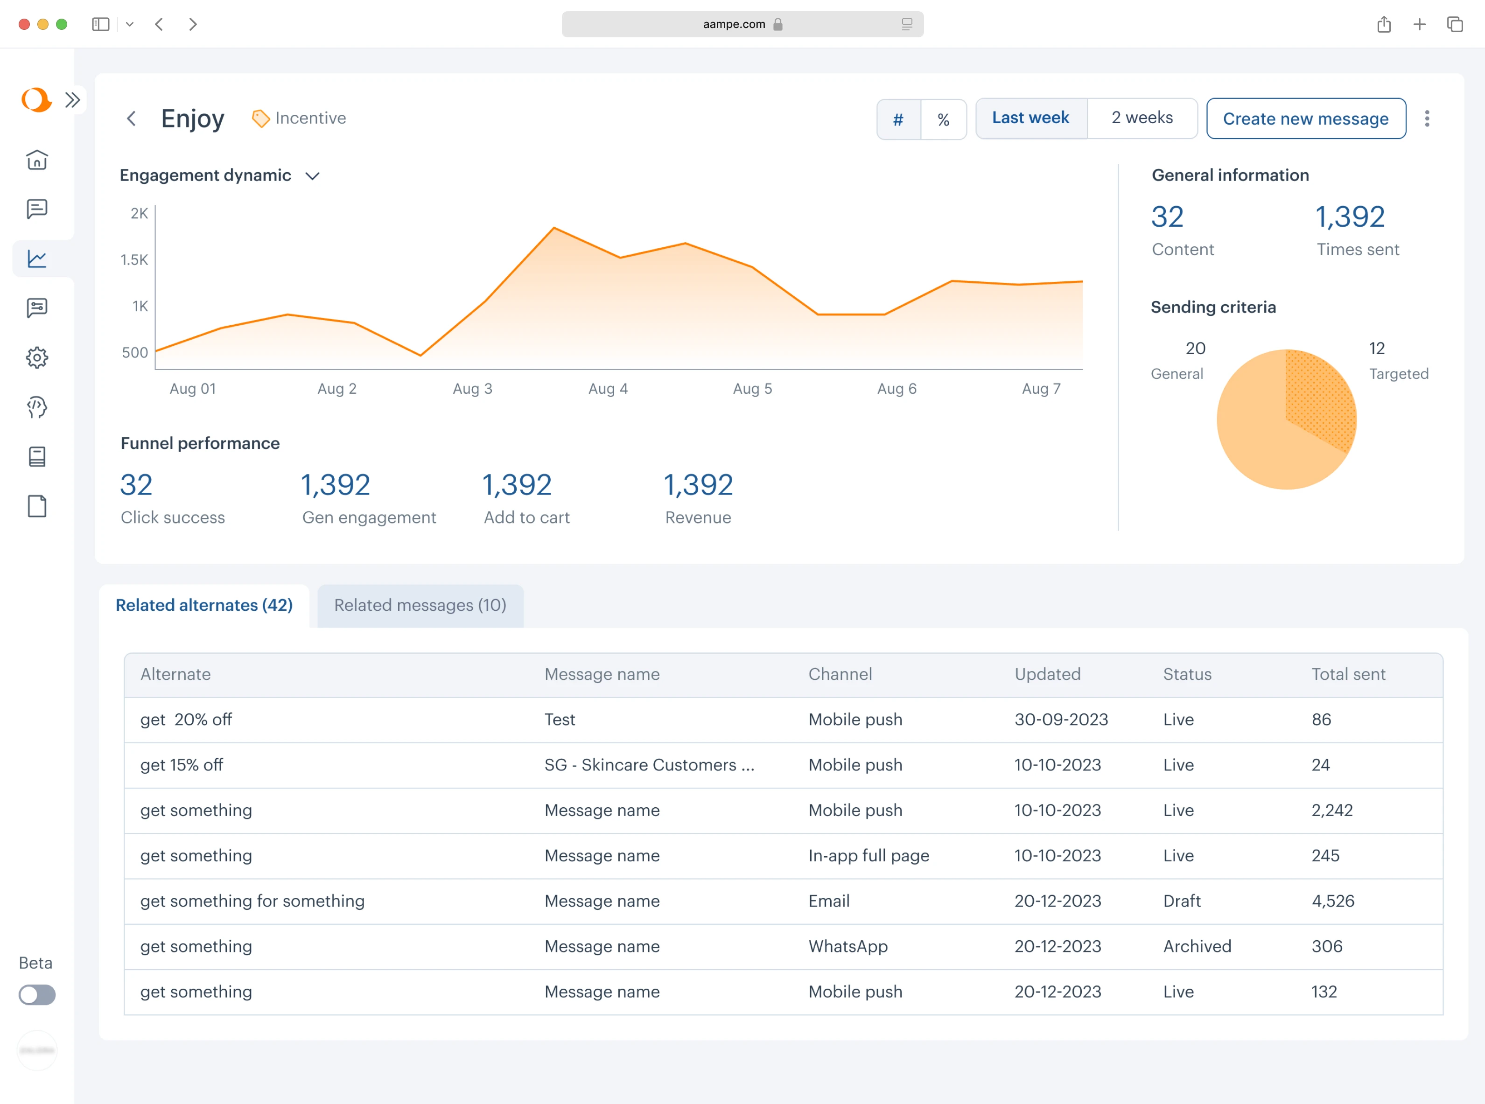Image resolution: width=1485 pixels, height=1104 pixels.
Task: Click the blank document sidebar icon
Action: 37,506
